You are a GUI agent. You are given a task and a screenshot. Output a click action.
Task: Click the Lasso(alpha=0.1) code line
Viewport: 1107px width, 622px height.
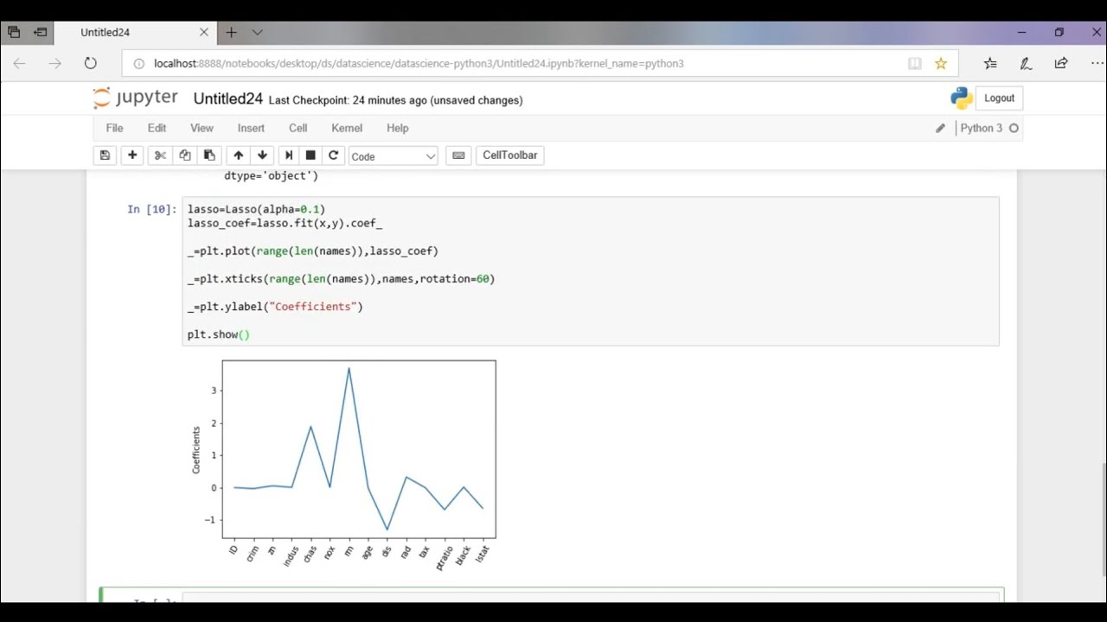point(256,209)
